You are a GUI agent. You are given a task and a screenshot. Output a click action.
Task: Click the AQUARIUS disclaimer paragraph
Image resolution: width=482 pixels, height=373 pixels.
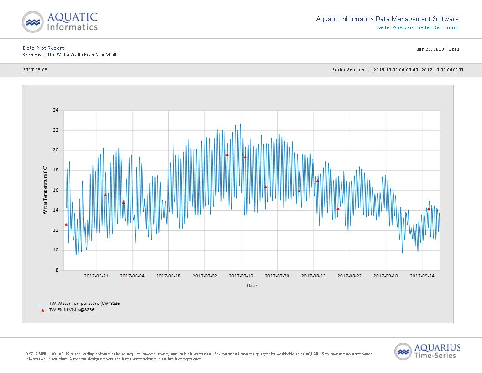199,357
